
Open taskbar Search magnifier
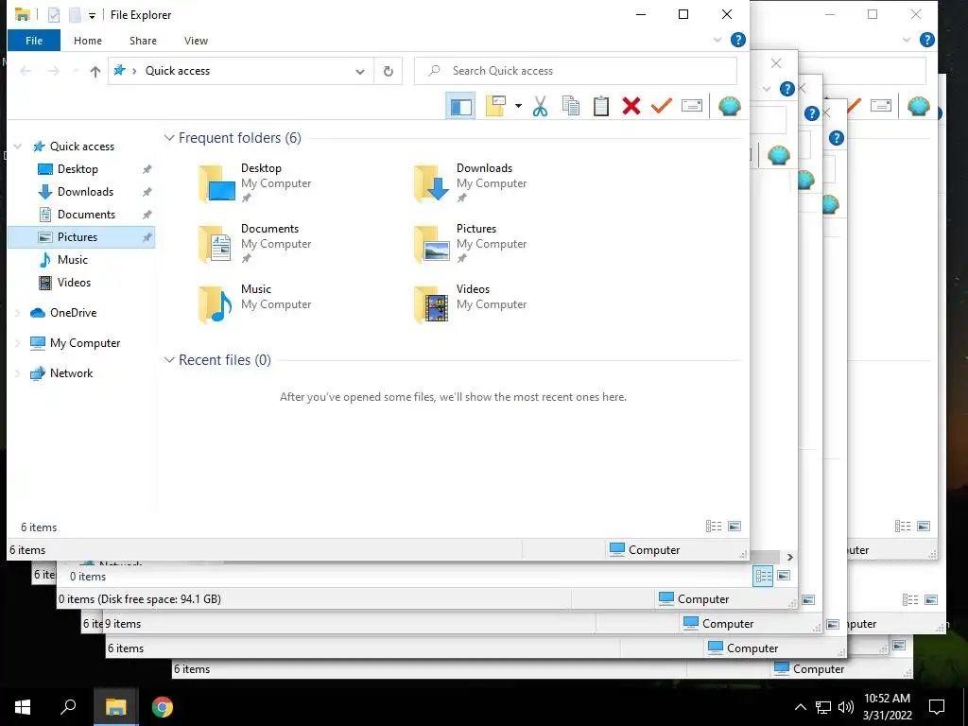[68, 707]
